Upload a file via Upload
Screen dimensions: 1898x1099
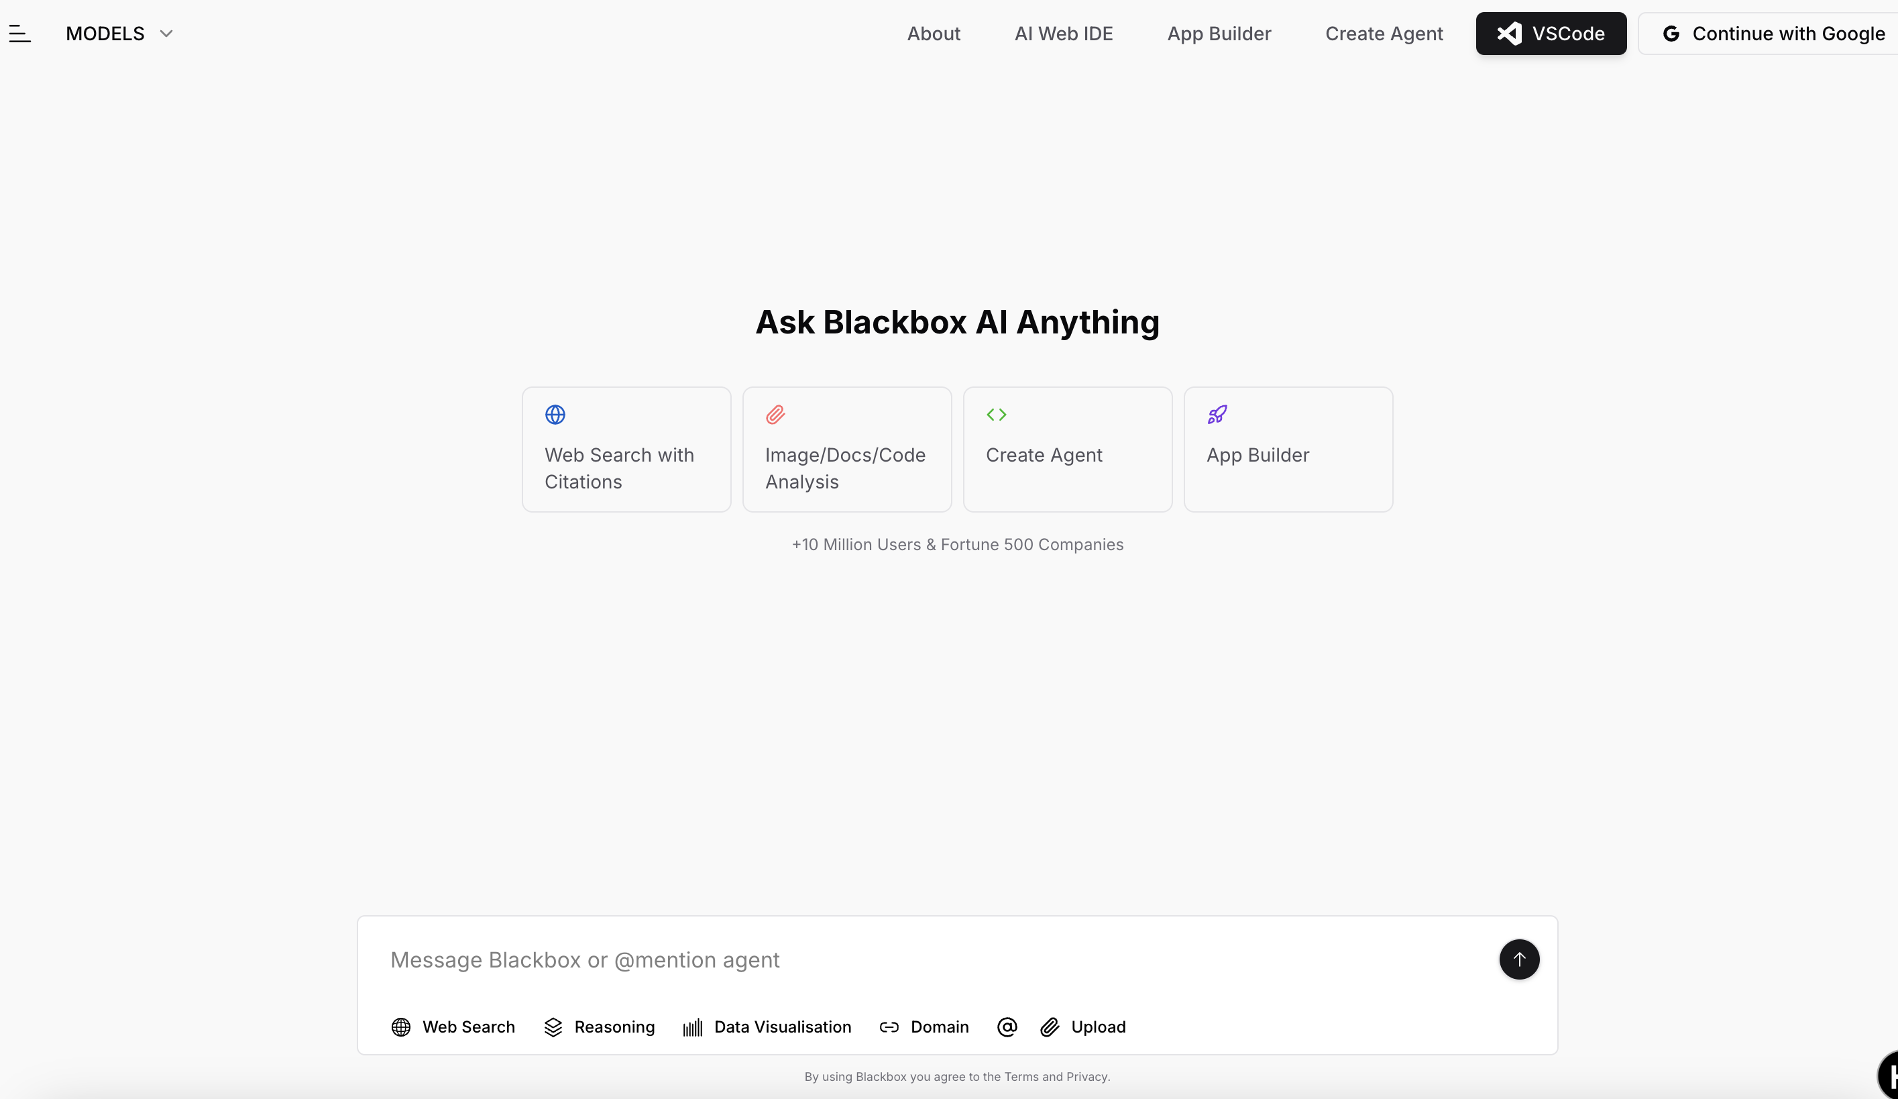pos(1082,1027)
